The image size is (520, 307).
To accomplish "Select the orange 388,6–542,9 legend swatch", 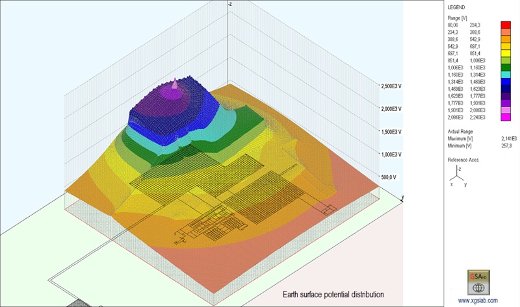I will [505, 38].
